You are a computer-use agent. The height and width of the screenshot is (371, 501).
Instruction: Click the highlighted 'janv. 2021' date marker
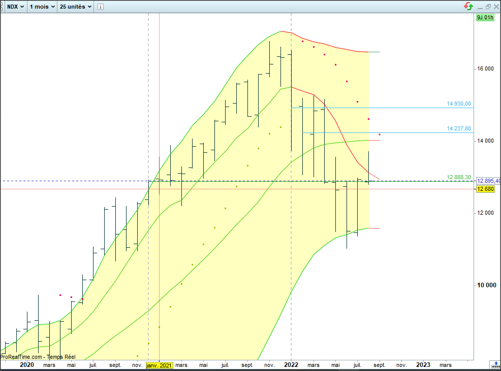click(x=159, y=365)
